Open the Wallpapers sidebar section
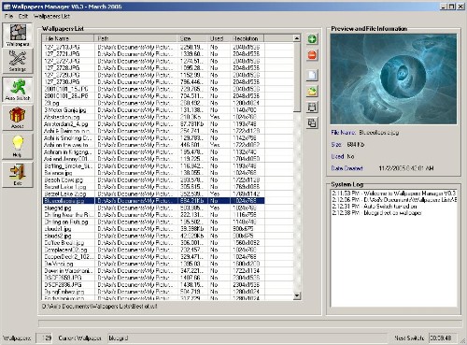Screen dimensions: 467x345 point(18,36)
